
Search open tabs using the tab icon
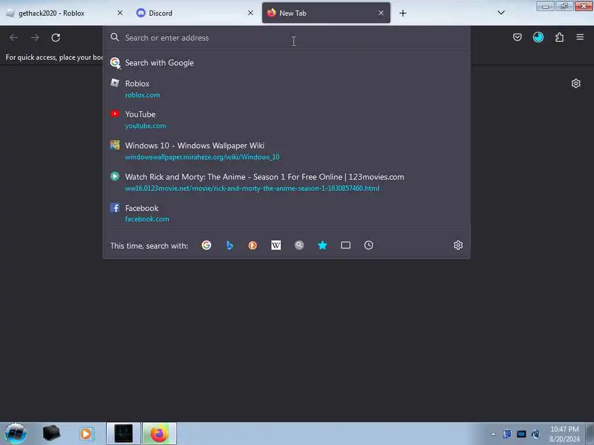pyautogui.click(x=346, y=245)
